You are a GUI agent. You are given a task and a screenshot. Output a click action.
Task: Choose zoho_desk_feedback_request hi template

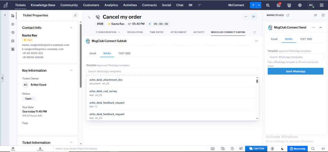[171, 105]
